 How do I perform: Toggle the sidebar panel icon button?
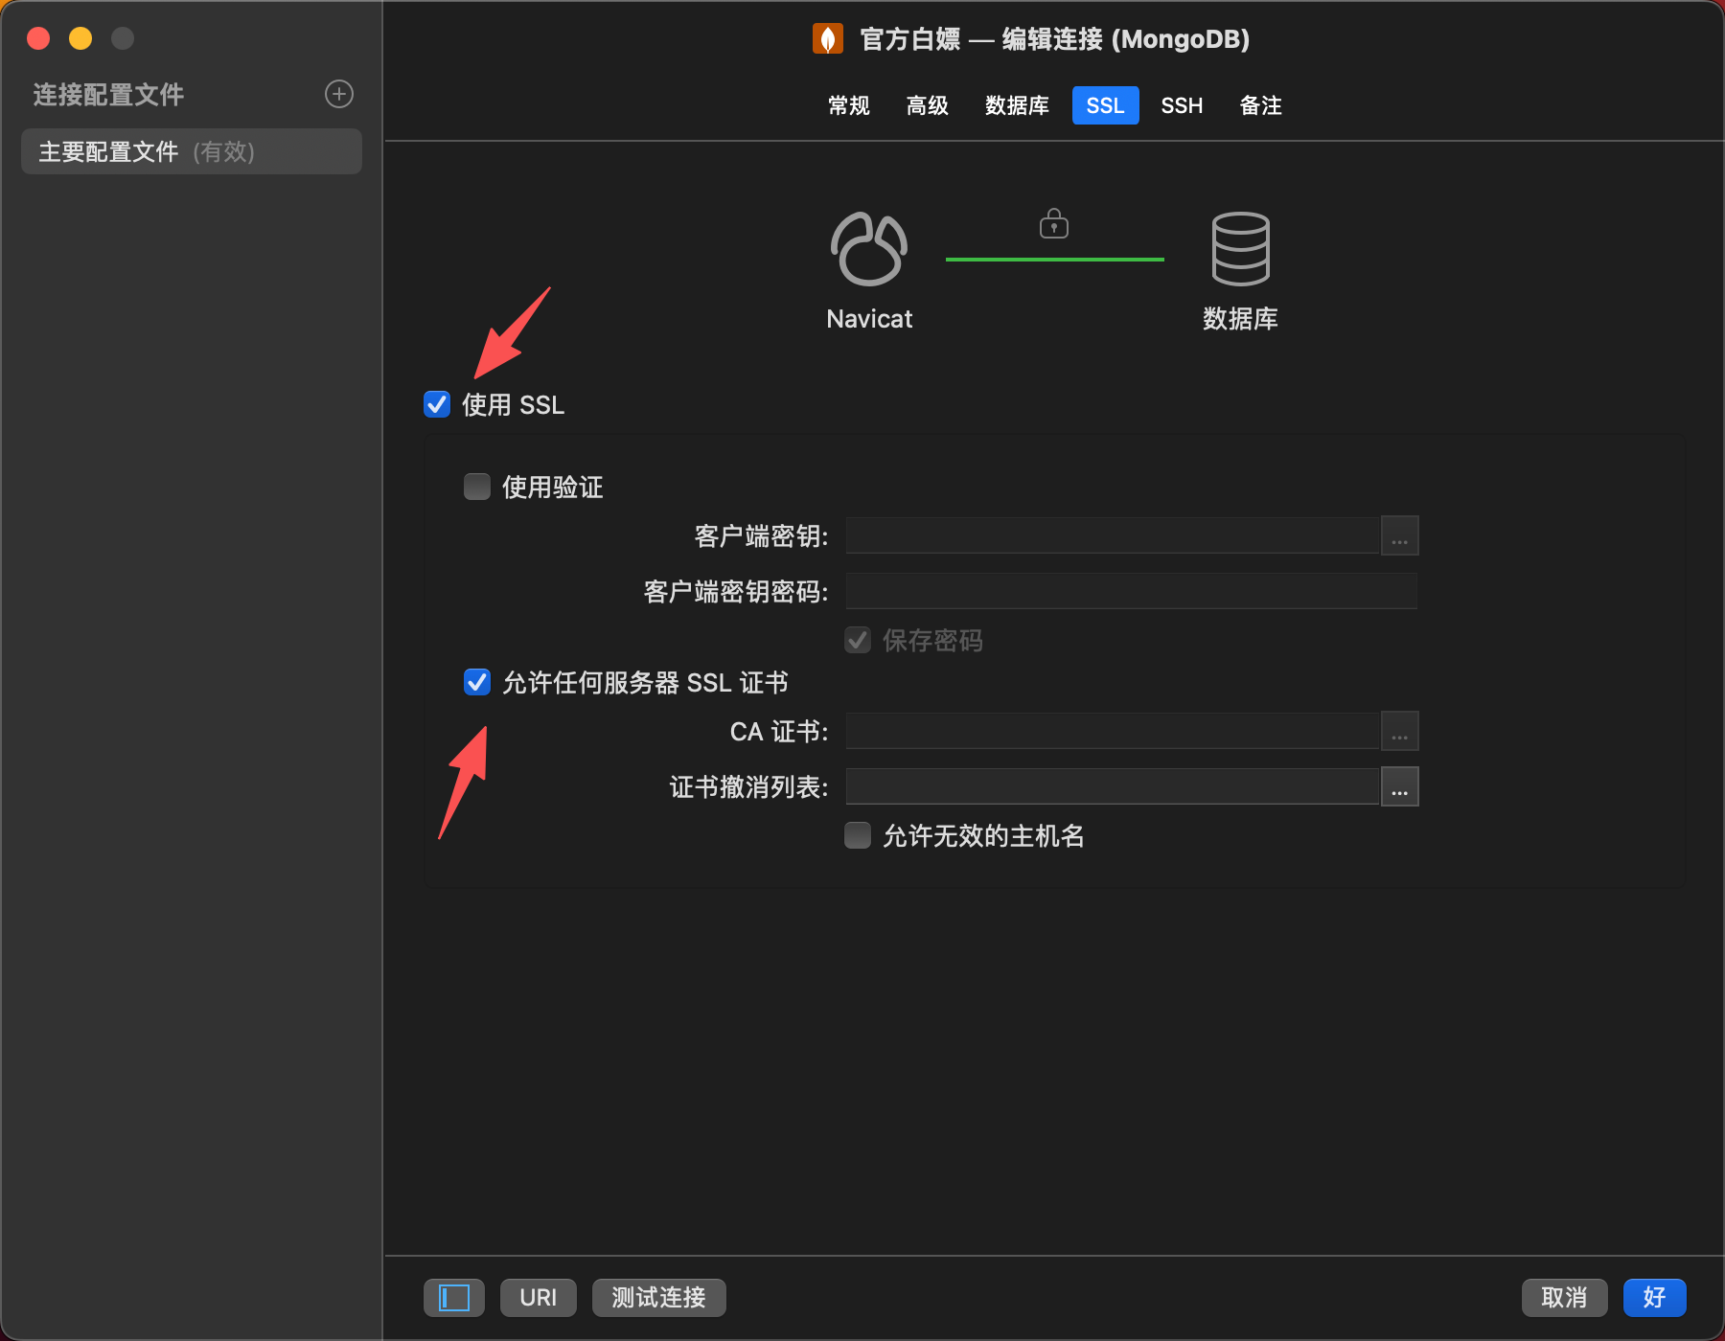coord(453,1298)
